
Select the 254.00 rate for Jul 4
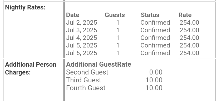coord(189,38)
